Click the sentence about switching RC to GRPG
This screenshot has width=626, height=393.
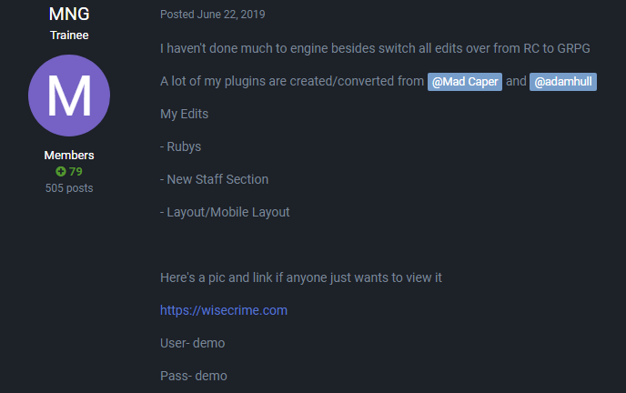(x=380, y=48)
